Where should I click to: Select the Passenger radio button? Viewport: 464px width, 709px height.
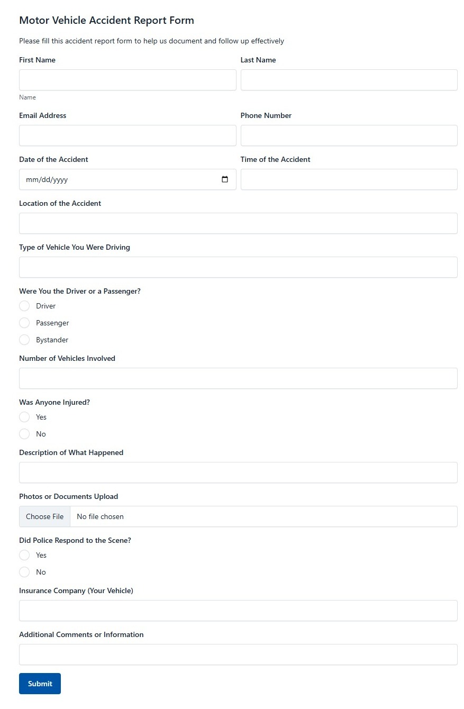coord(24,323)
